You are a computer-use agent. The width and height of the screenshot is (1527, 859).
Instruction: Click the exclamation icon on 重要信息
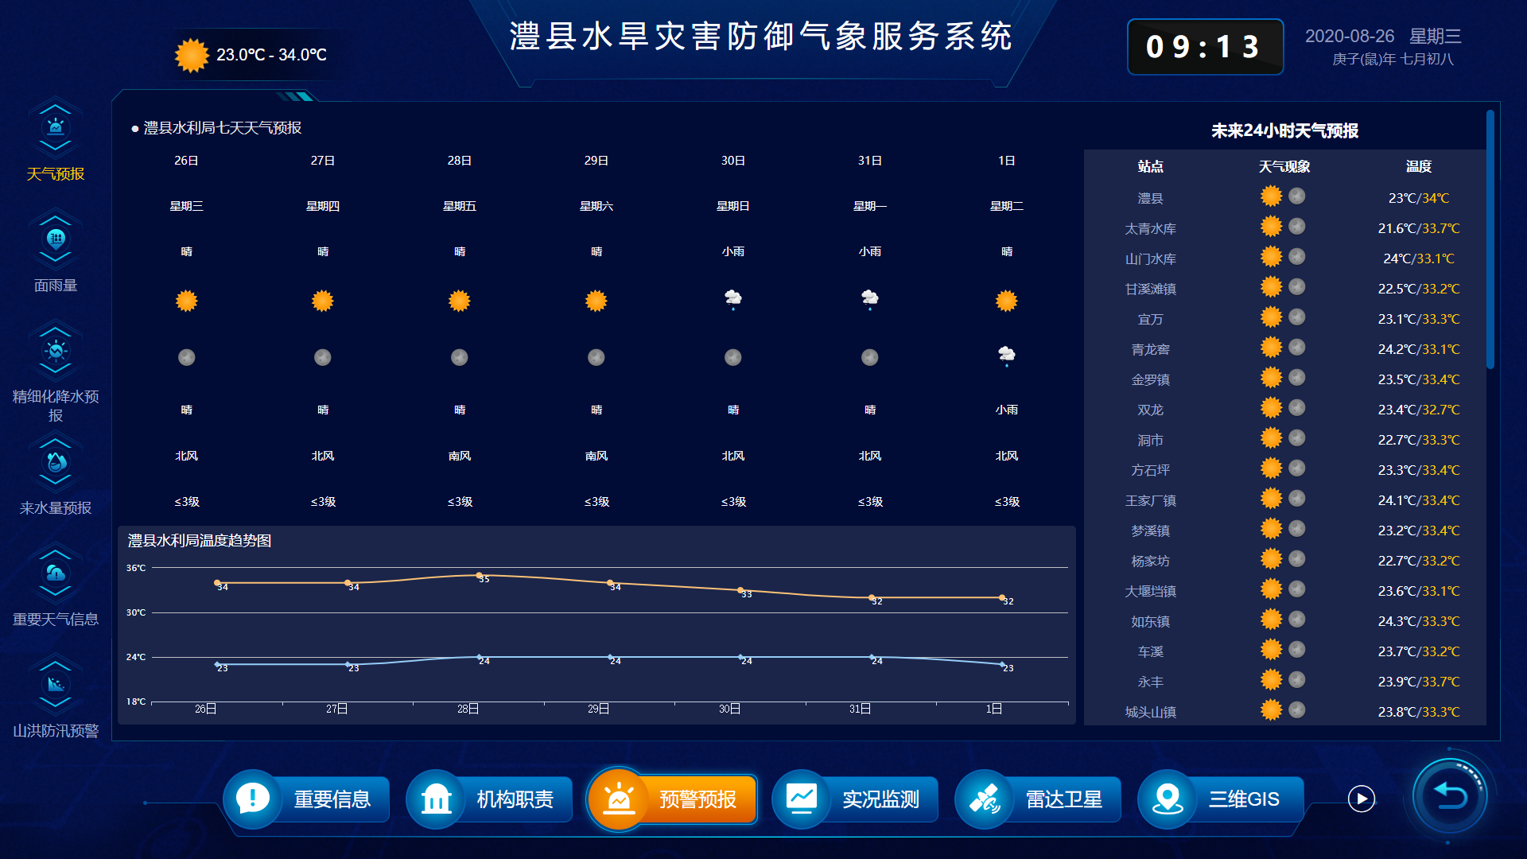253,799
